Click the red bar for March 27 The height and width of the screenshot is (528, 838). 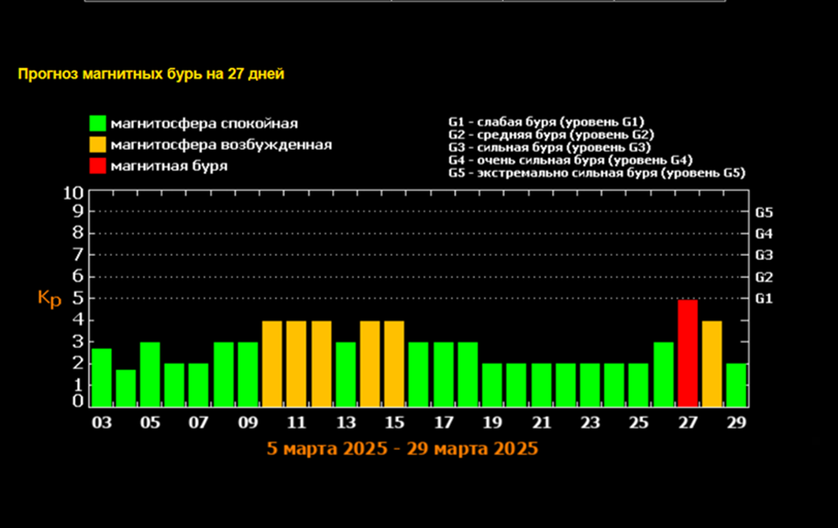pos(687,353)
